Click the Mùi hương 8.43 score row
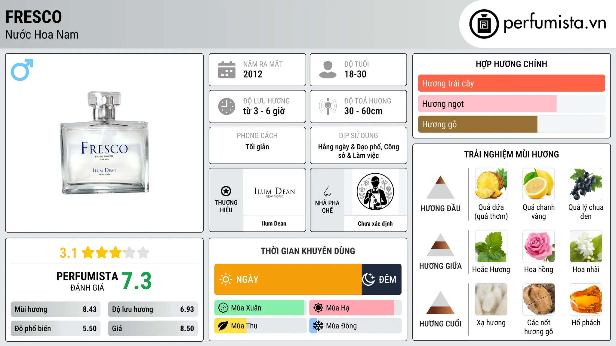The width and height of the screenshot is (616, 346). (56, 309)
